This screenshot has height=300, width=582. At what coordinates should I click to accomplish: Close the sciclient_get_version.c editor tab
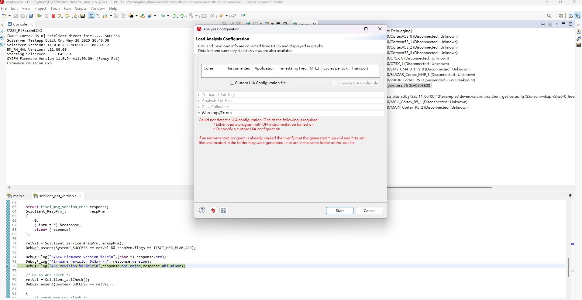pyautogui.click(x=80, y=196)
